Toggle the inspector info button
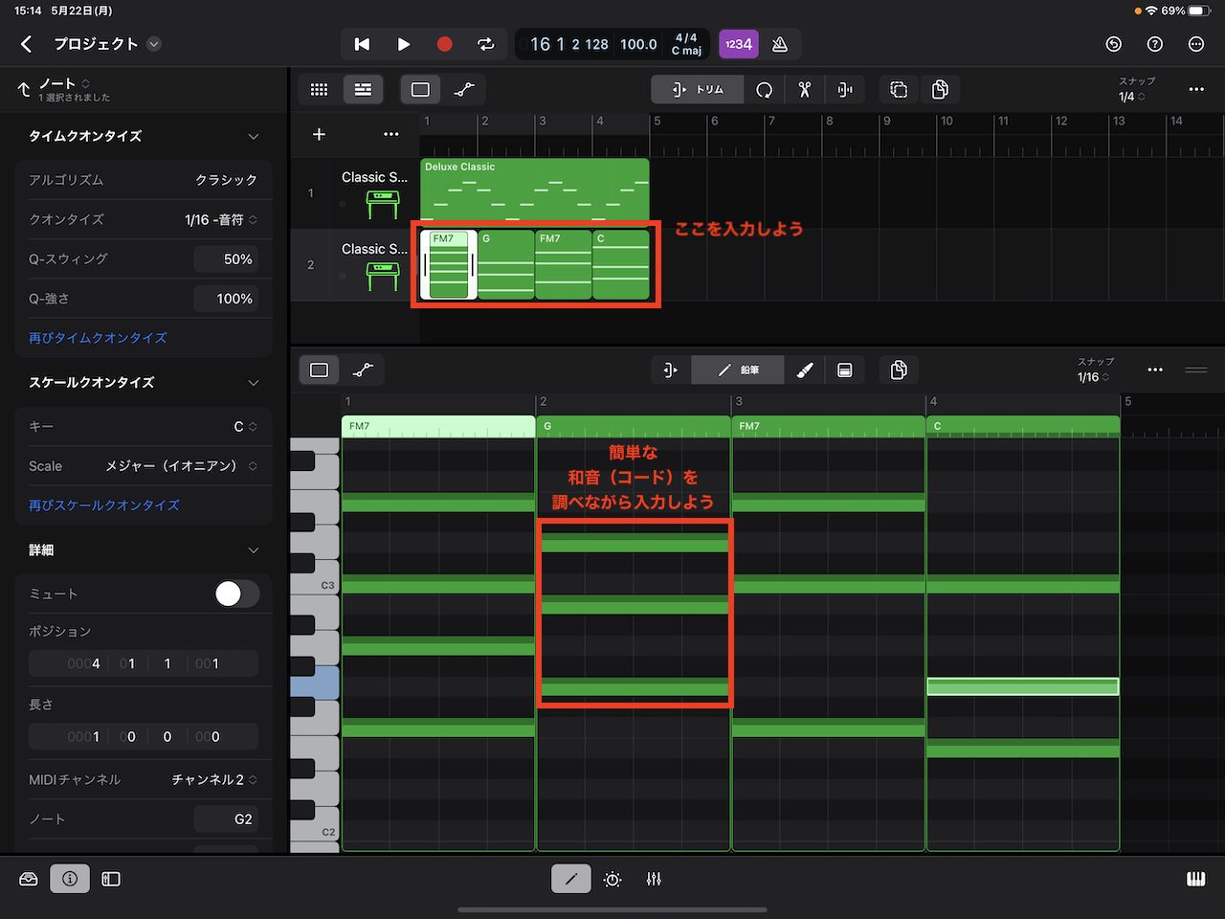Viewport: 1225px width, 919px height. tap(70, 879)
